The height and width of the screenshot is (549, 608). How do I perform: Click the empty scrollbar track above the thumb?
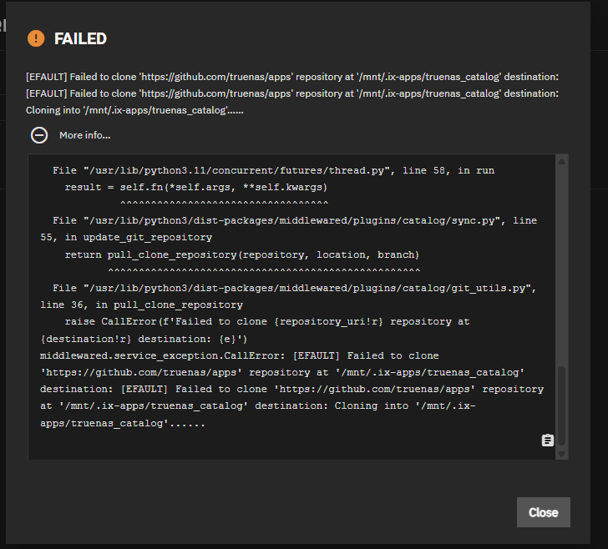coord(561,266)
